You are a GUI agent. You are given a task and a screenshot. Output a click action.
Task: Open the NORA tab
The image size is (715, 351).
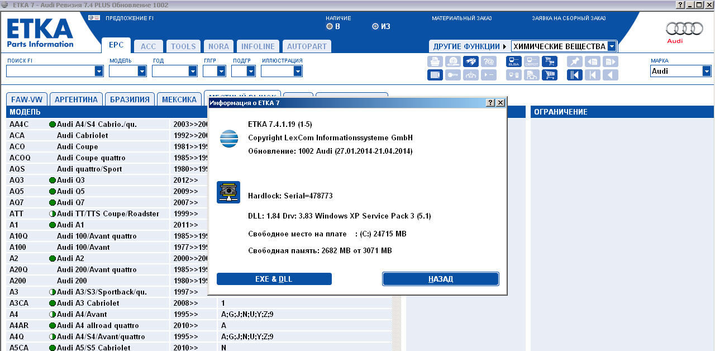pos(218,46)
